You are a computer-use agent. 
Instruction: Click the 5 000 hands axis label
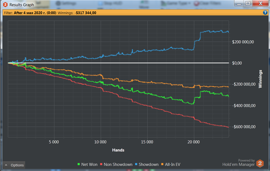54,142
